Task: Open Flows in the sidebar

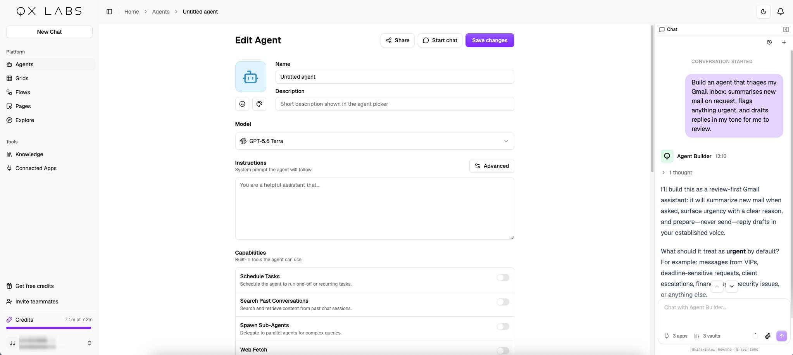Action: click(49, 92)
